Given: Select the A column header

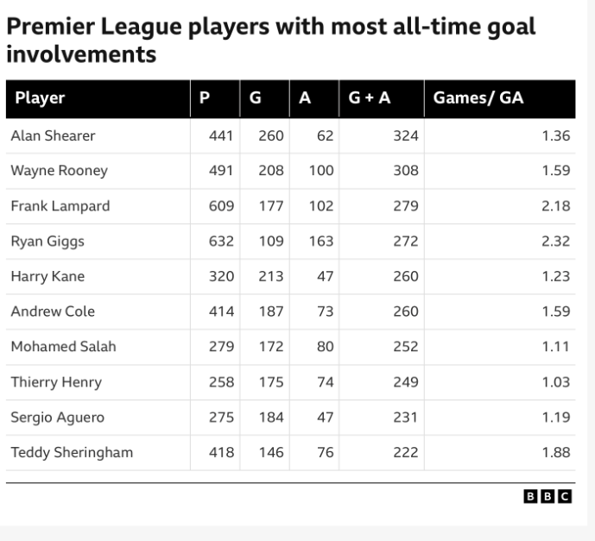Looking at the screenshot, I should tap(304, 98).
